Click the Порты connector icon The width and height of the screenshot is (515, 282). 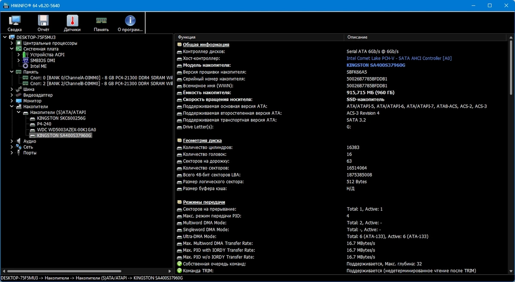coord(19,153)
